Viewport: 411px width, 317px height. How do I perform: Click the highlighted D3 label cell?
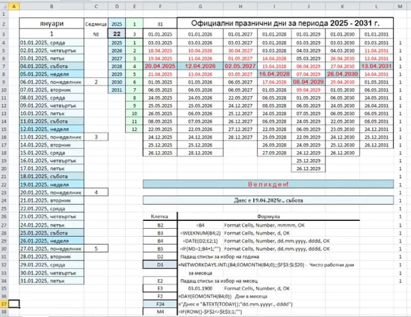coord(160,265)
